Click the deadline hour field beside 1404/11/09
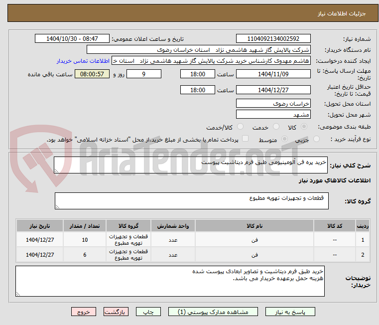Screen dimensions: 379x325 (198, 74)
